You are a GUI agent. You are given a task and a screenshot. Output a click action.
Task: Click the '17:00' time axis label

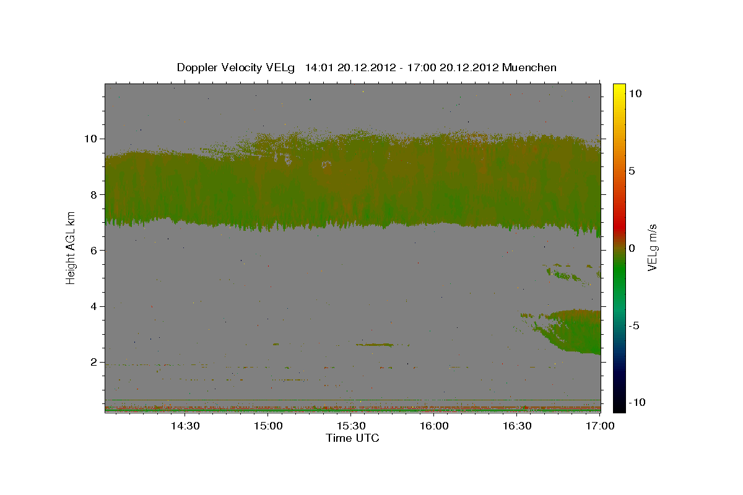(x=600, y=426)
